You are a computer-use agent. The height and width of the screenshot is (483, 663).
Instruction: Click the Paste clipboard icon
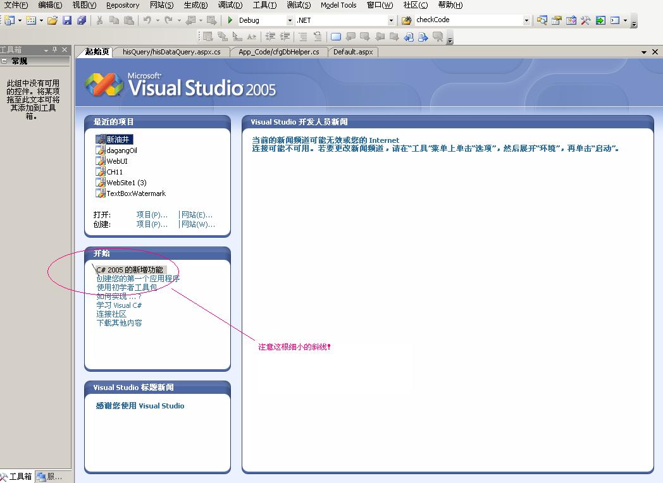pyautogui.click(x=129, y=20)
